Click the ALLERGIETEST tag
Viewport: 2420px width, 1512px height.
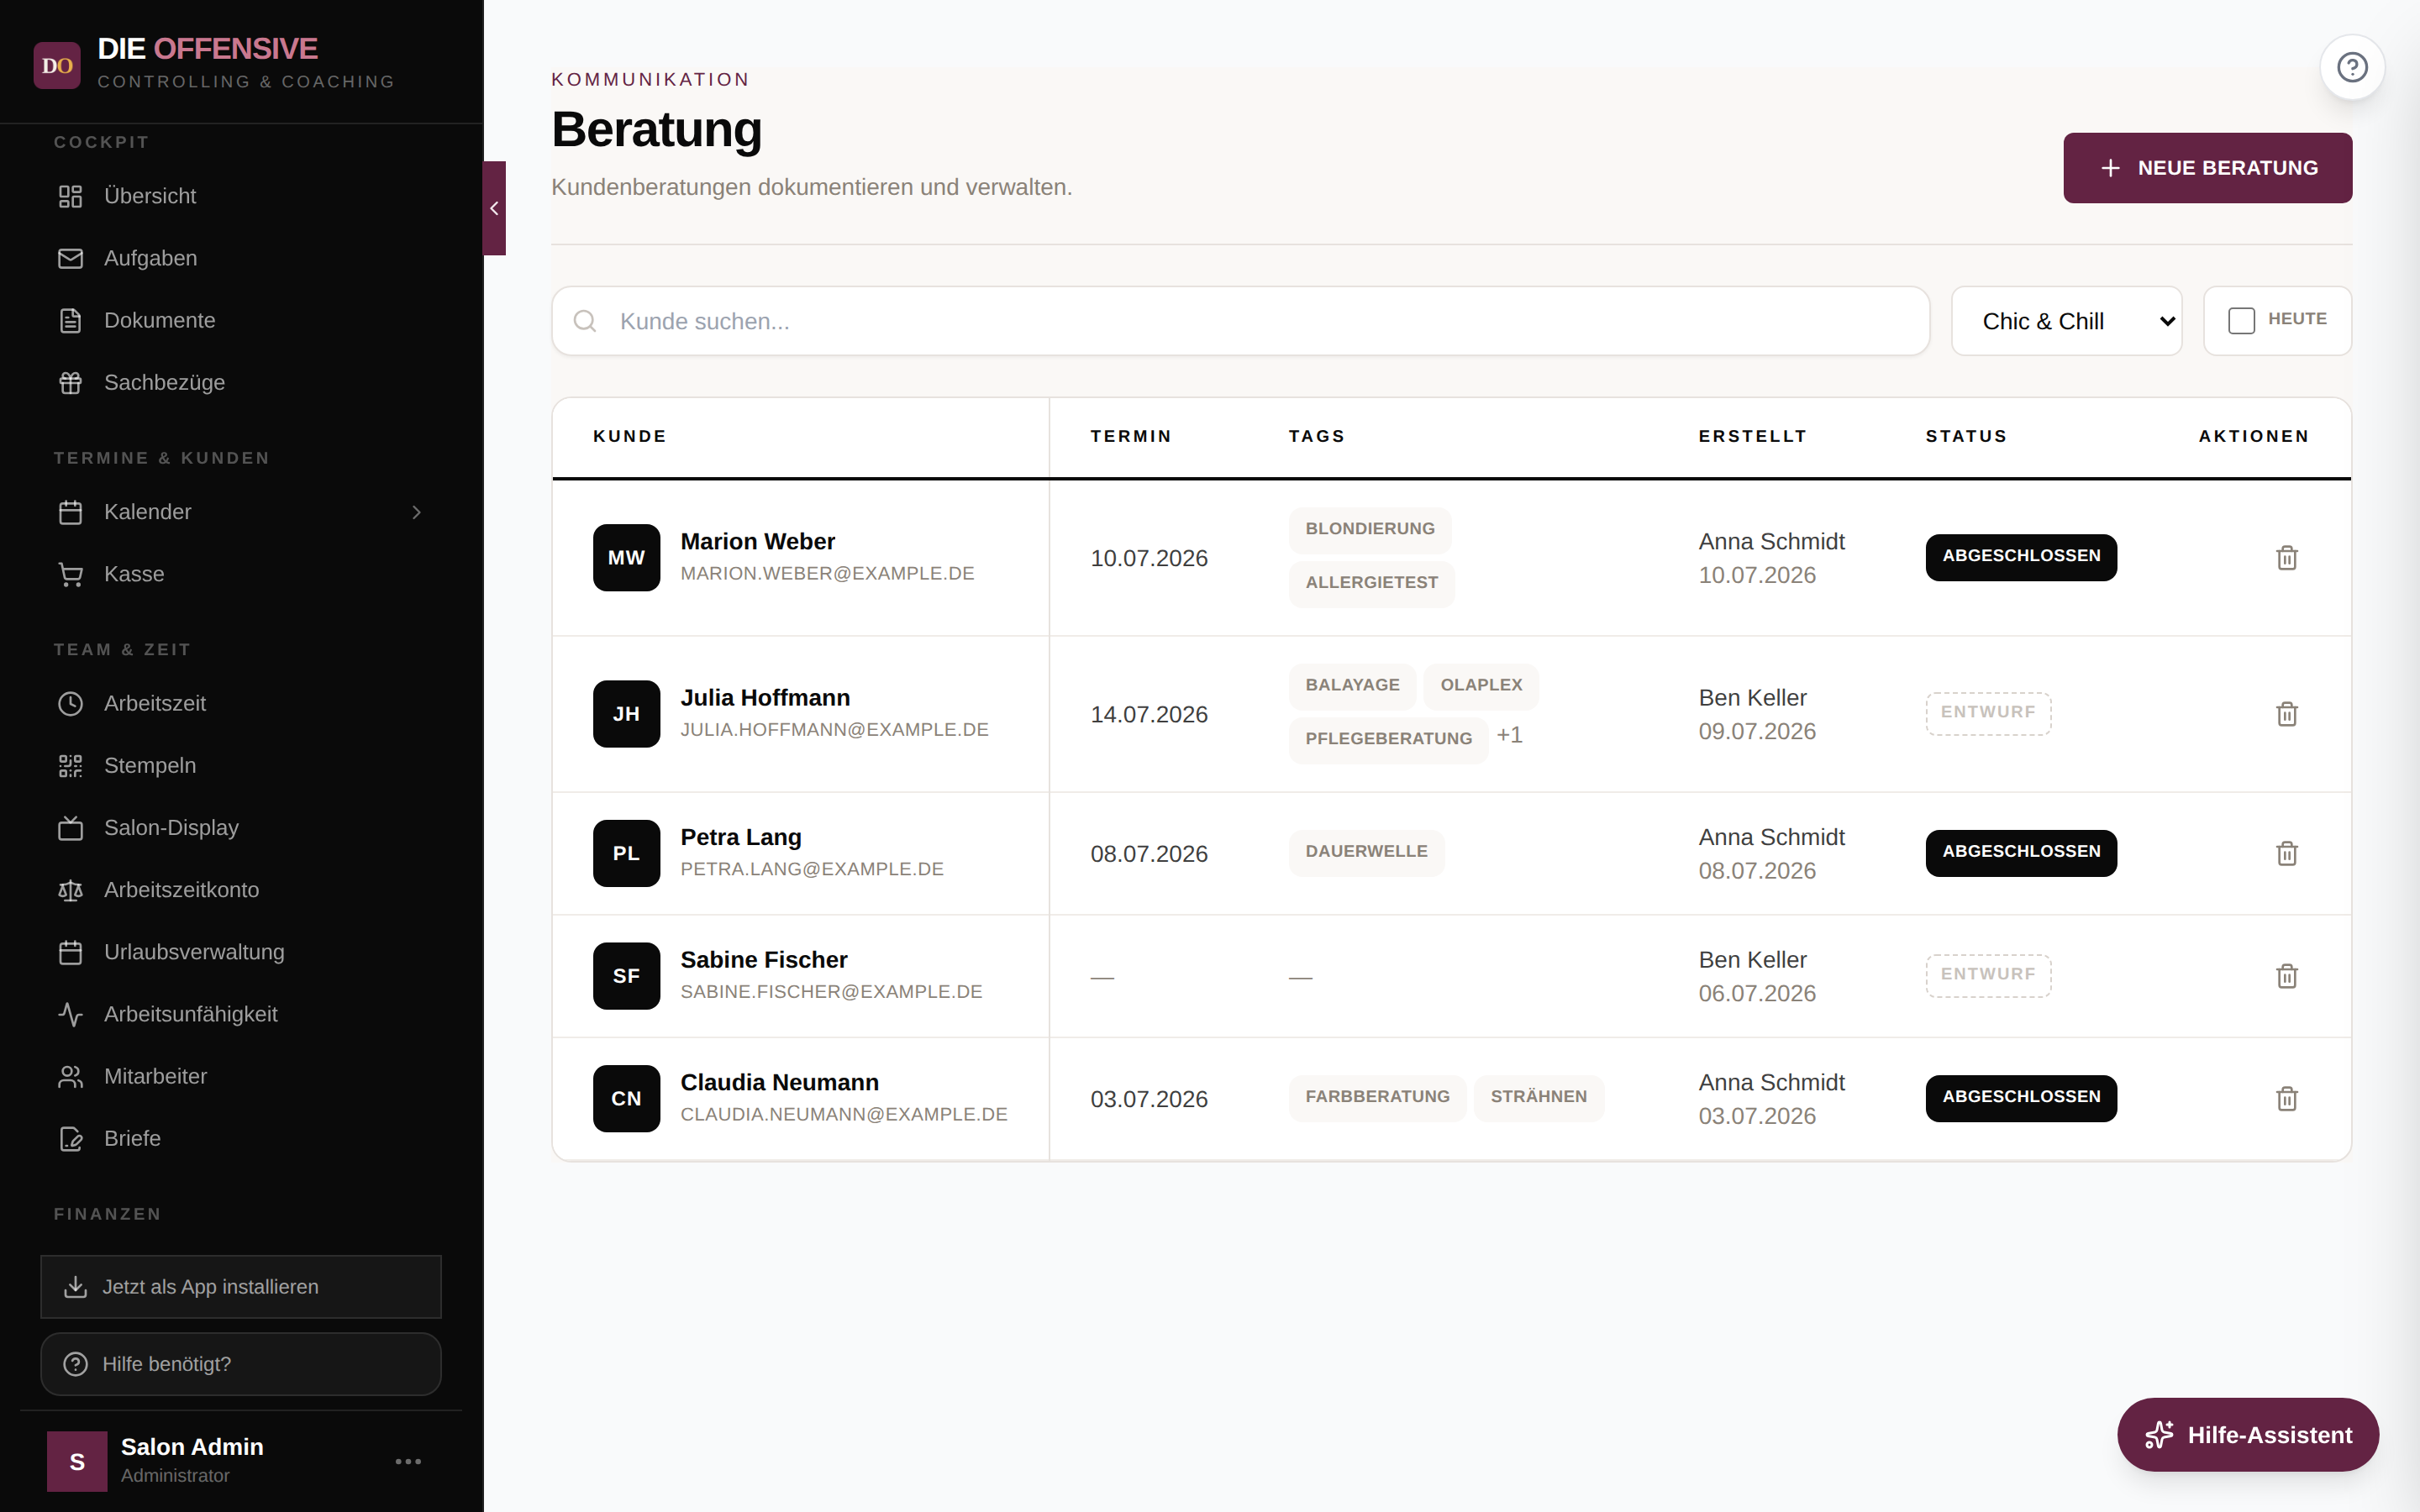pos(1371,583)
